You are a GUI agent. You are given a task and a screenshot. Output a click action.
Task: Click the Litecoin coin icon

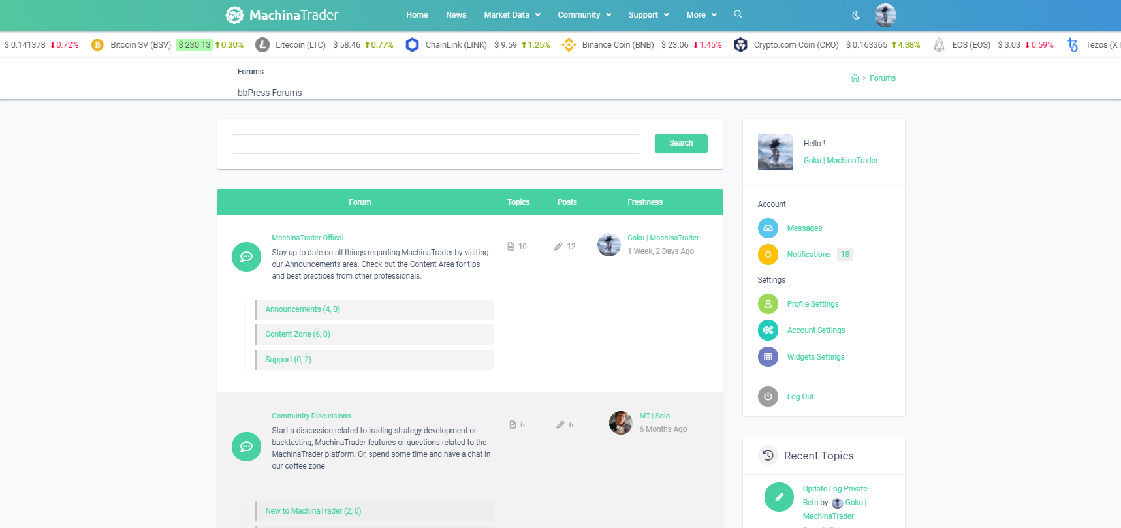(x=262, y=45)
